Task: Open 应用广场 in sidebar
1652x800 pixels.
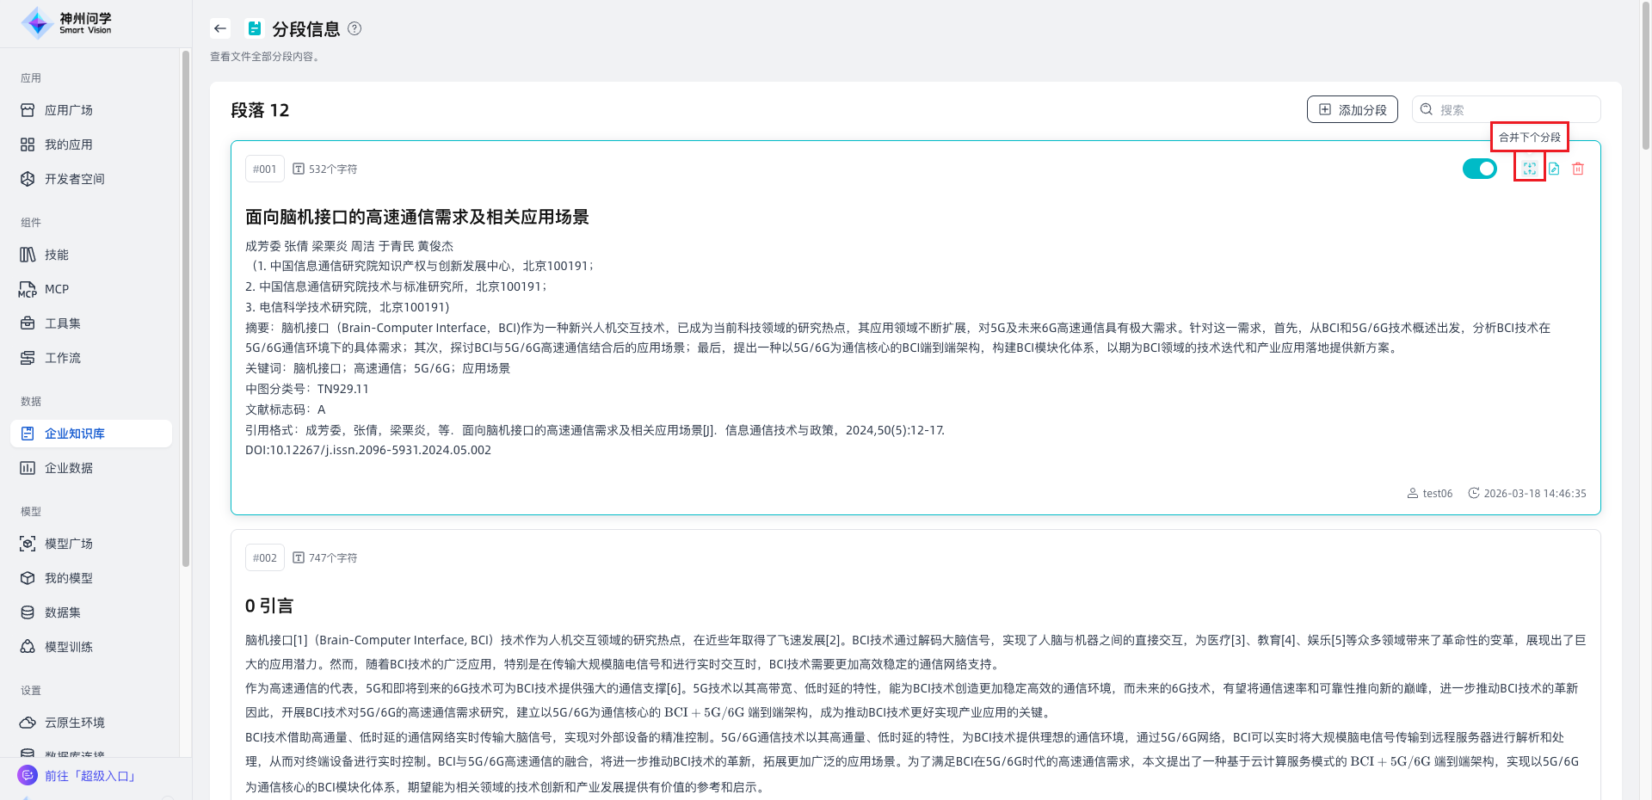Action: [69, 110]
